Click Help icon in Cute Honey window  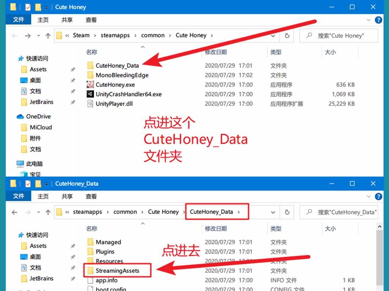(378, 20)
